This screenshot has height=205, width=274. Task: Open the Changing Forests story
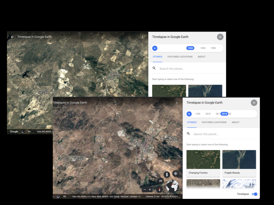coord(203,163)
